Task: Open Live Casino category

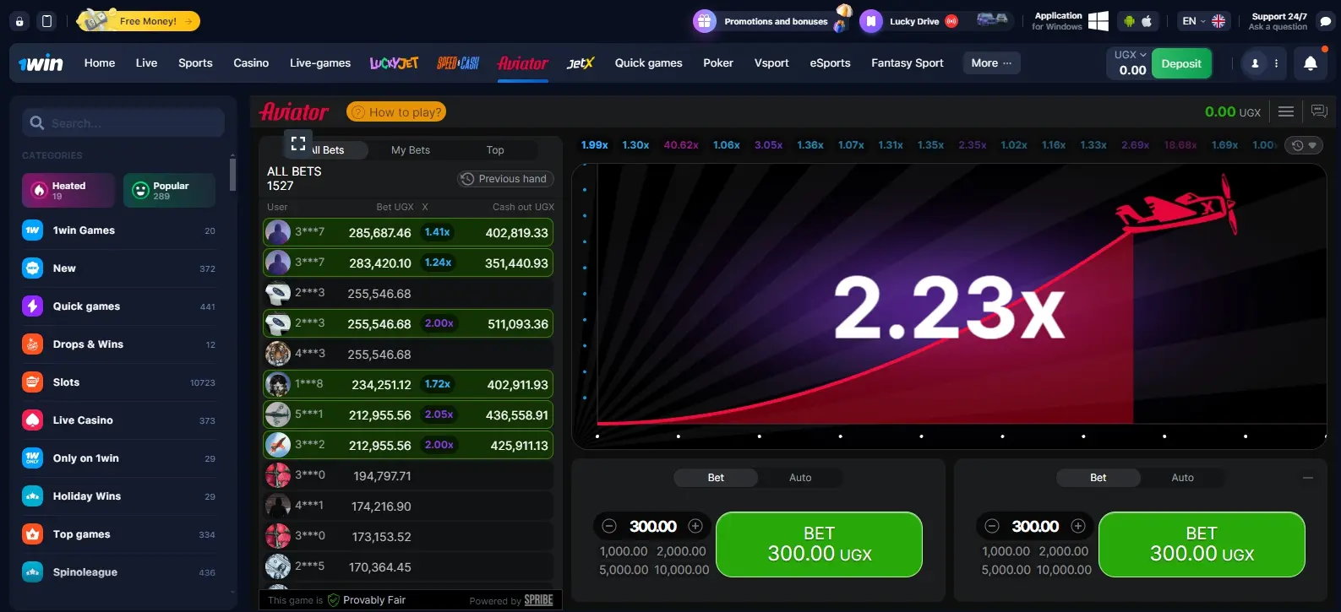Action: pos(118,420)
